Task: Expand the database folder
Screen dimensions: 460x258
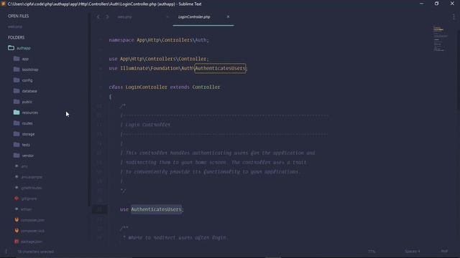Action: (x=29, y=91)
